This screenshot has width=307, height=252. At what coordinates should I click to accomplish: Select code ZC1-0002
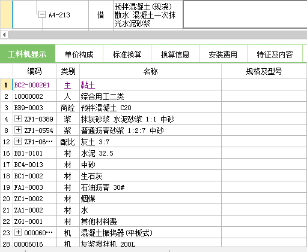(x=35, y=199)
